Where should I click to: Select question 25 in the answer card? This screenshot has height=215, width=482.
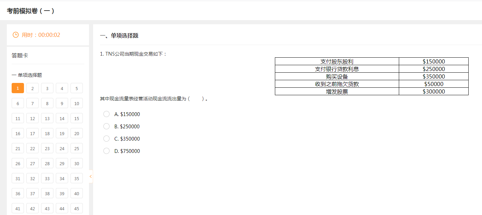pos(76,148)
